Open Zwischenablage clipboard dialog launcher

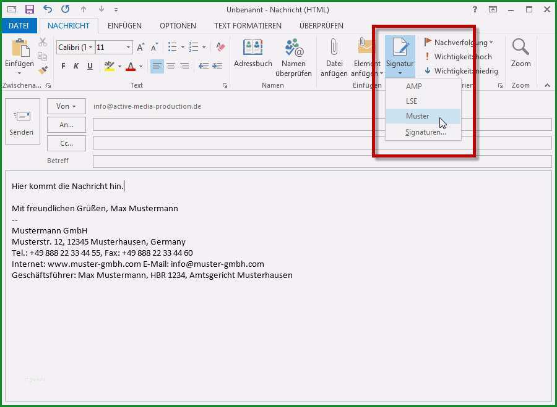pyautogui.click(x=49, y=85)
